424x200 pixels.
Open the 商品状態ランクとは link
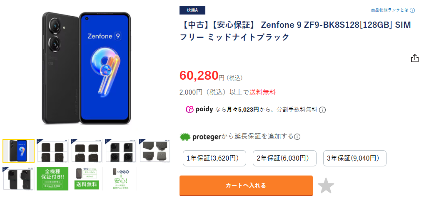(x=390, y=10)
